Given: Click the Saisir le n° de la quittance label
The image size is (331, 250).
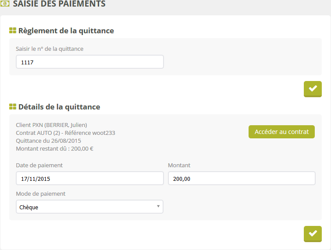Looking at the screenshot, I should 50,49.
